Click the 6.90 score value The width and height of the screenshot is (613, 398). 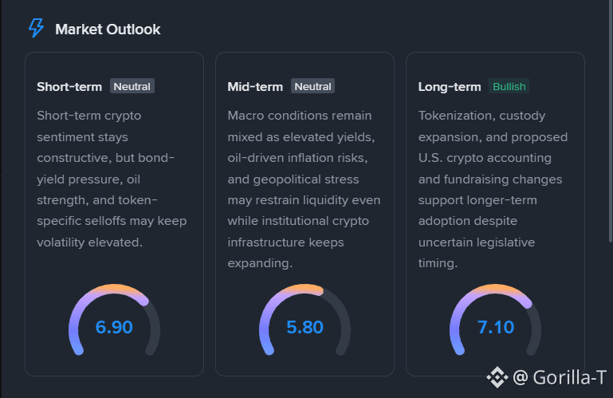pos(114,327)
